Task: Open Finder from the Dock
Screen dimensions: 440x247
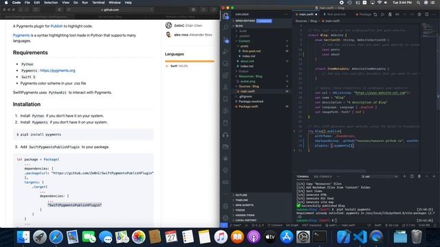Action: tap(23, 237)
